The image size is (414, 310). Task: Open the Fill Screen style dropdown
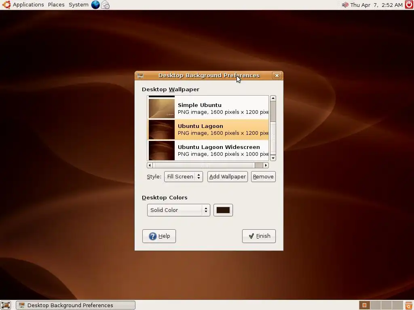[x=184, y=177]
